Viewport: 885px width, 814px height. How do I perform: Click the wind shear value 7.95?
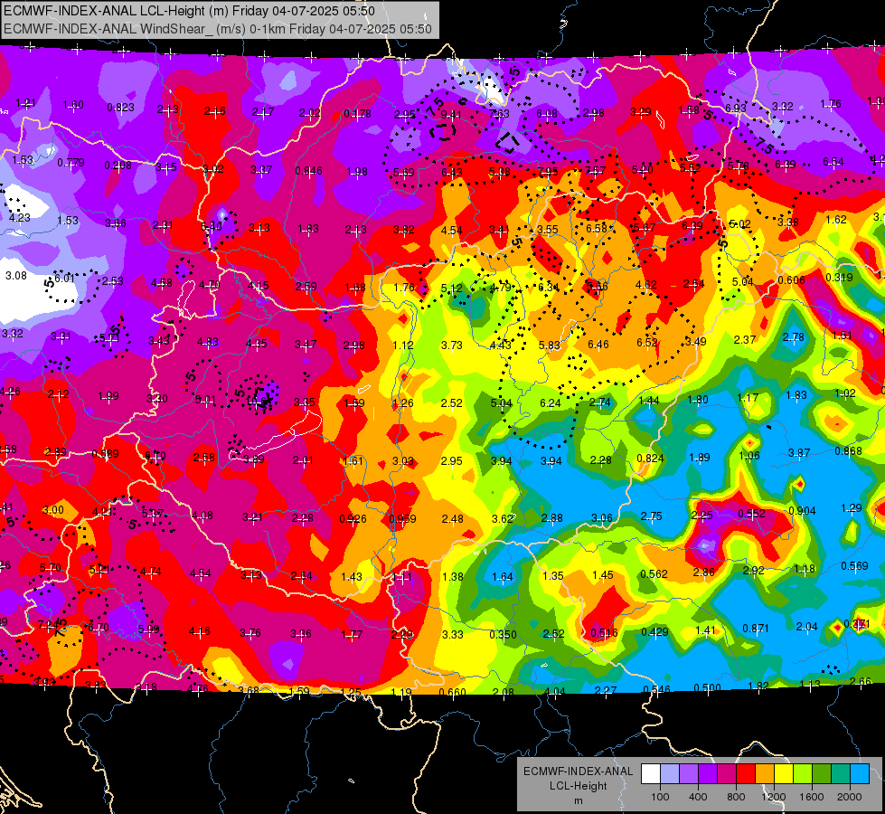tap(547, 171)
